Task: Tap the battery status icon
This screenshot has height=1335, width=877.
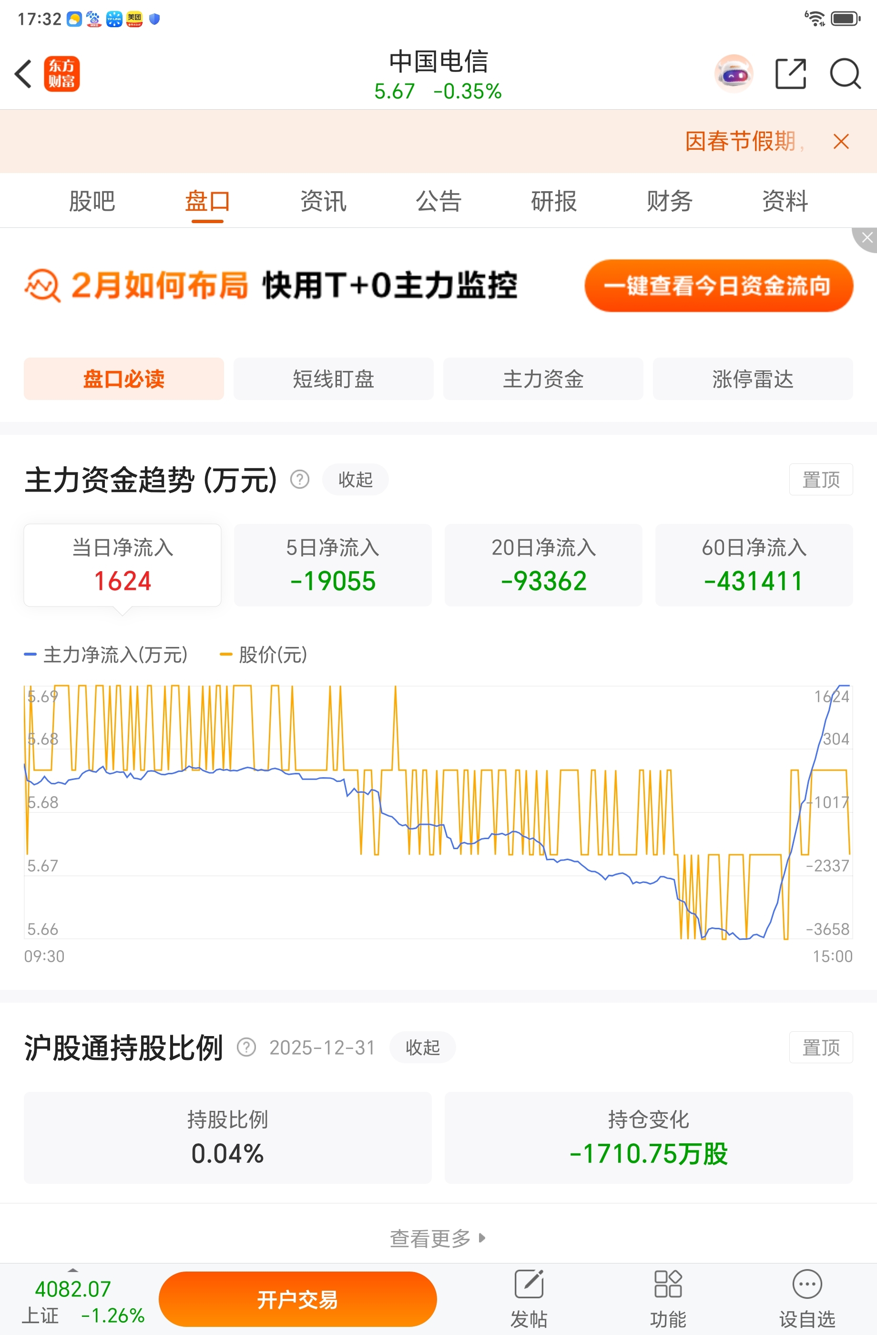Action: [x=845, y=19]
